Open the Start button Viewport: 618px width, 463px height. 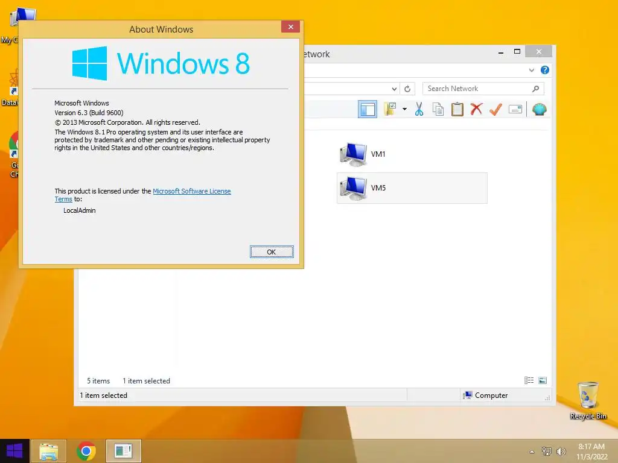click(14, 451)
